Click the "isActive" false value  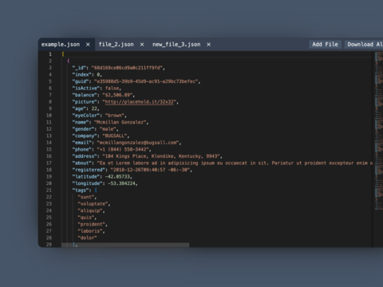(x=112, y=88)
